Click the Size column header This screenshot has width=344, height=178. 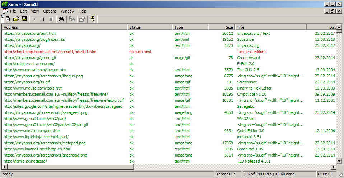click(221, 27)
